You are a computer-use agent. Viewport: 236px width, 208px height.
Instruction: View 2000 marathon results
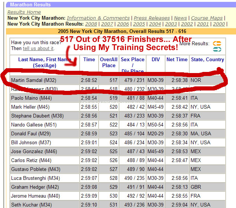click(x=219, y=24)
